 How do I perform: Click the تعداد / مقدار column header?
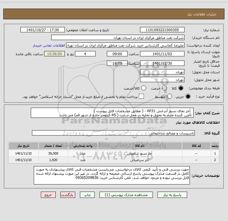[53, 146]
